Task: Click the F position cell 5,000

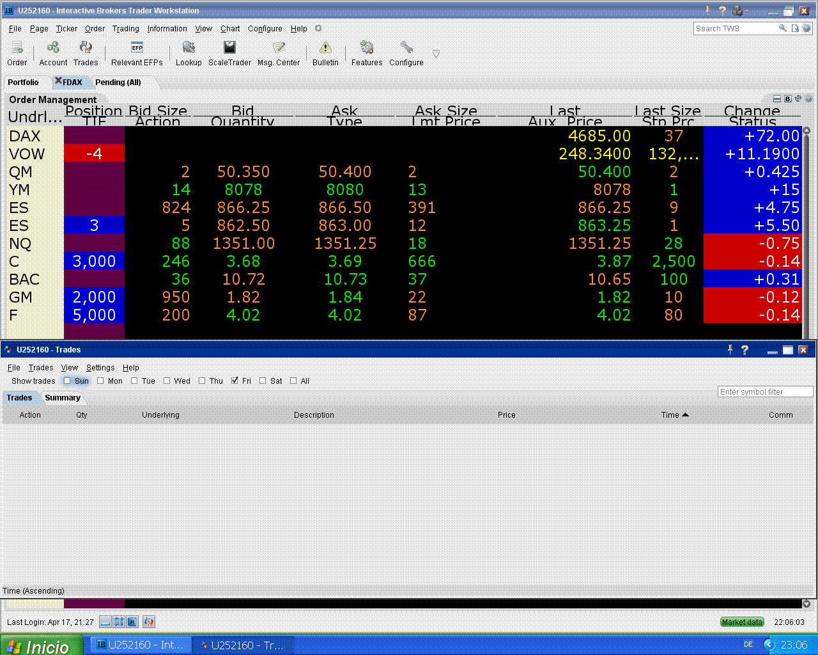Action: tap(94, 315)
